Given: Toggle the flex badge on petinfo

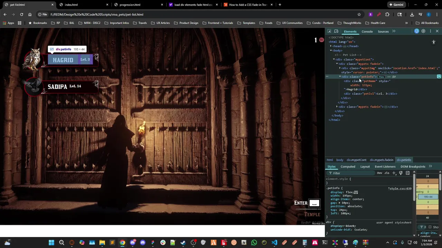Looking at the screenshot, I should (x=381, y=77).
